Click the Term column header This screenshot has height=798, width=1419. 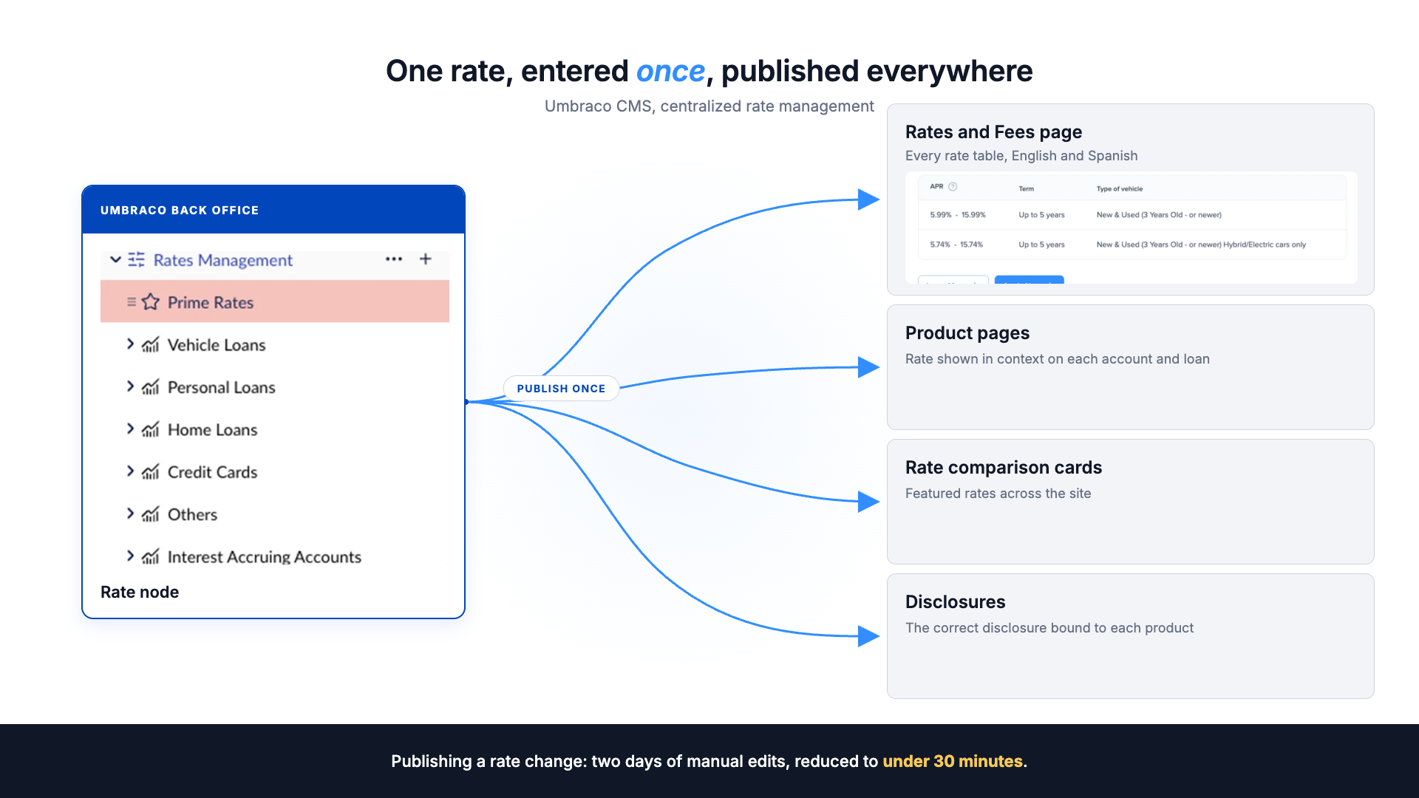(1027, 189)
